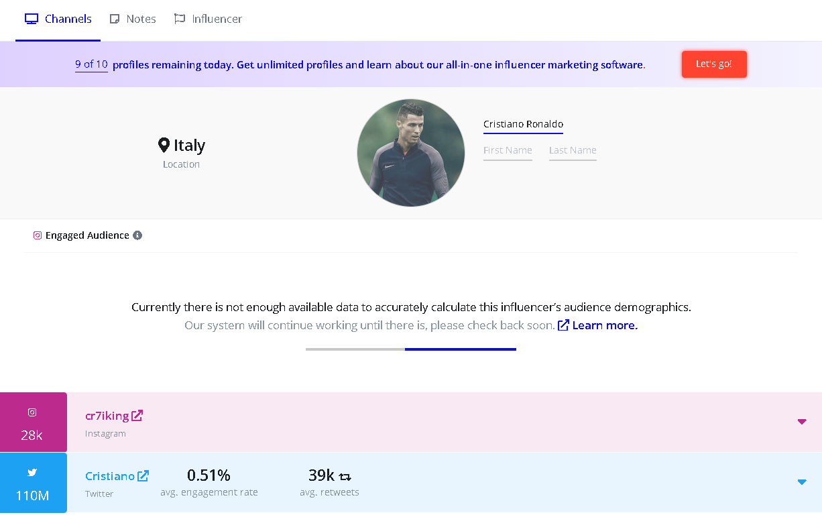Click the Influencer flag icon
The height and width of the screenshot is (517, 822).
(x=179, y=18)
